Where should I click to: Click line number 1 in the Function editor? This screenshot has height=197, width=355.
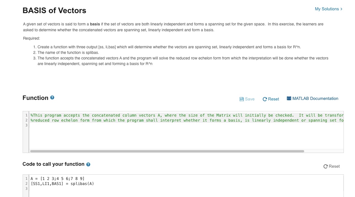pos(26,115)
